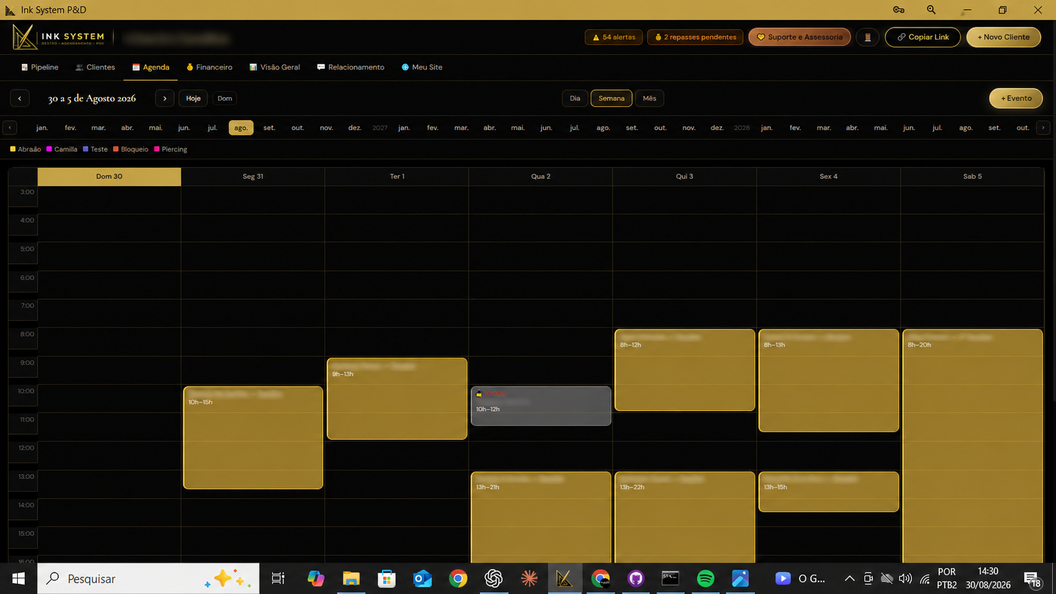Open the terminal icon in the taskbar

tap(670, 578)
